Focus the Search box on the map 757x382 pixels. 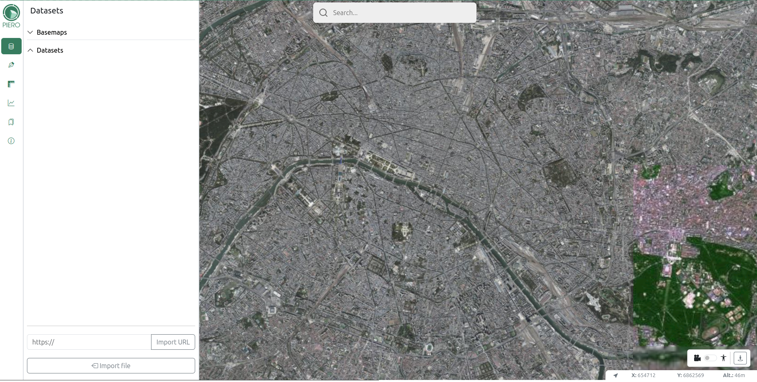pyautogui.click(x=395, y=13)
